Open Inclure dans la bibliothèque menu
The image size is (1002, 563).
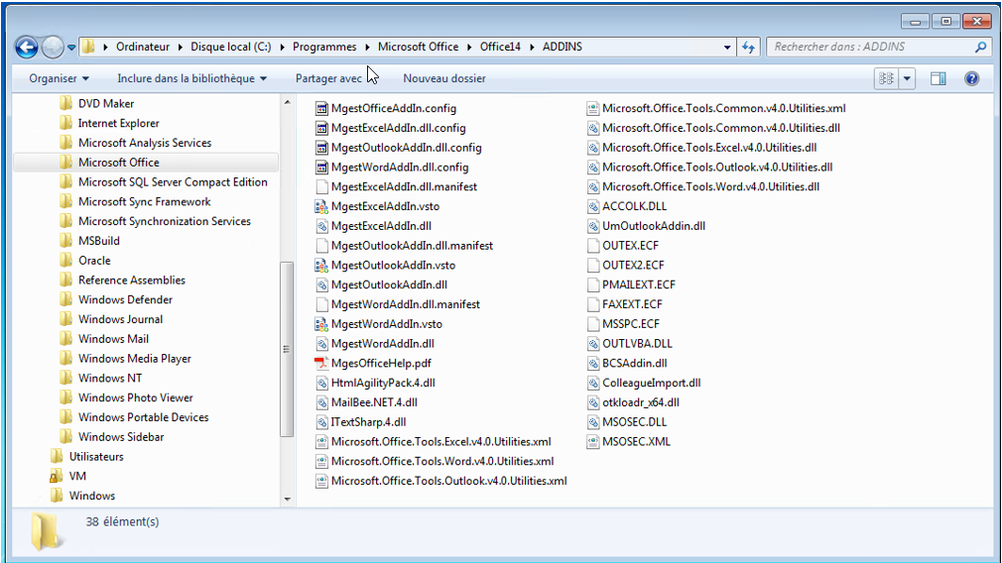(x=191, y=78)
